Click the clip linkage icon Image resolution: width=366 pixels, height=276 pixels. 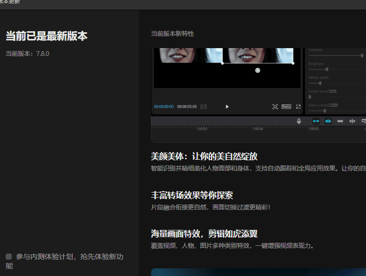pos(340,121)
